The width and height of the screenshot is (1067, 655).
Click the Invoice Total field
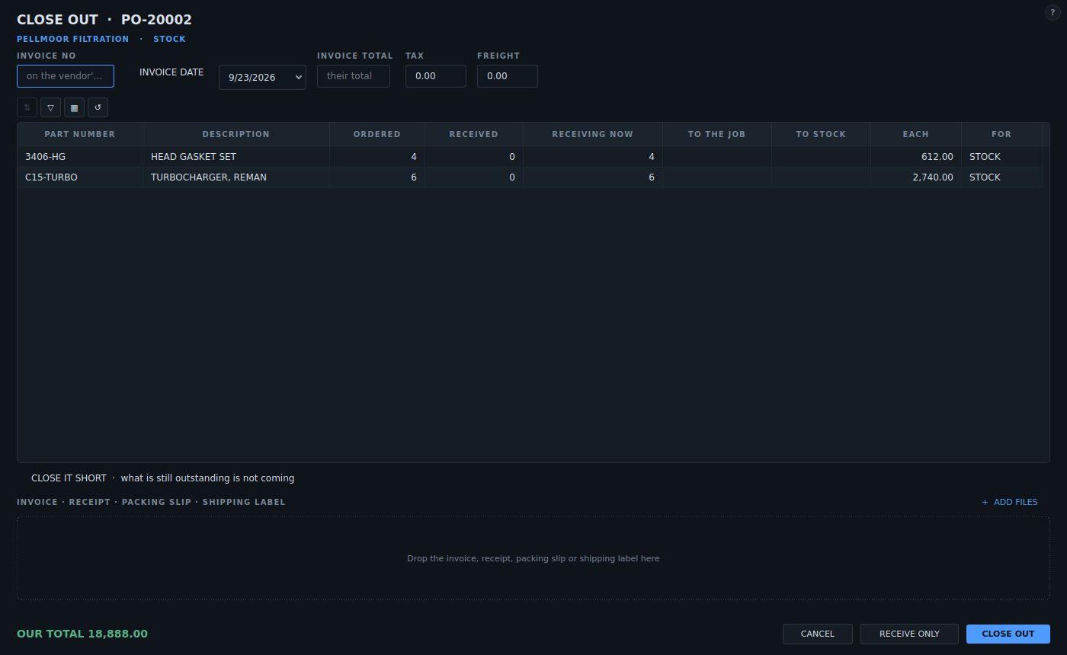354,76
